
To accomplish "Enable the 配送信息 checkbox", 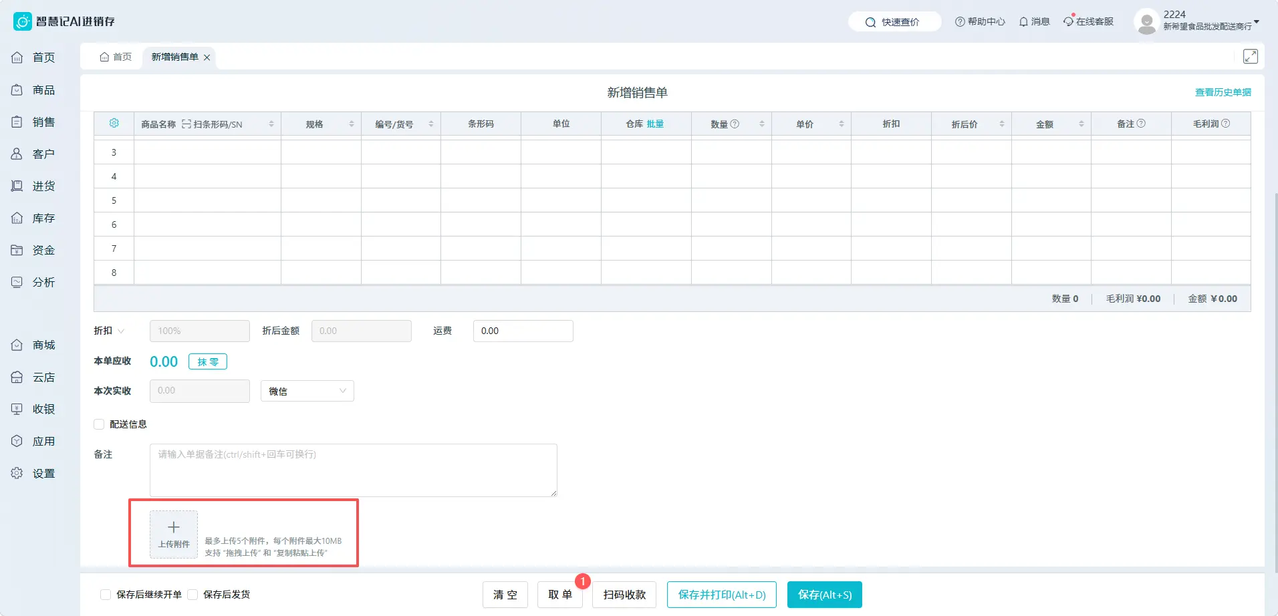I will (99, 424).
